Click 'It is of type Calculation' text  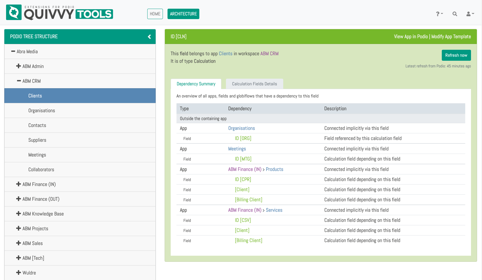(x=193, y=61)
